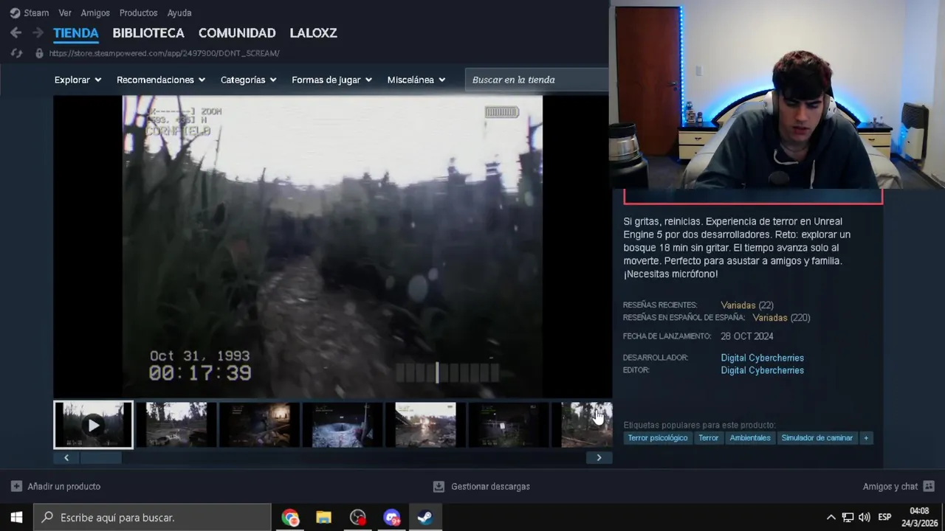Open the LALOXZ profile tab

coord(314,33)
